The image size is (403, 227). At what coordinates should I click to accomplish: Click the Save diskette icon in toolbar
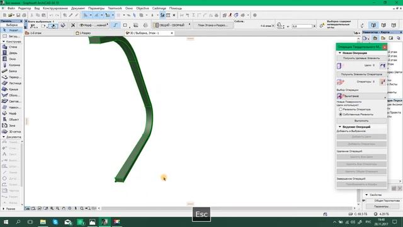[x=18, y=15]
